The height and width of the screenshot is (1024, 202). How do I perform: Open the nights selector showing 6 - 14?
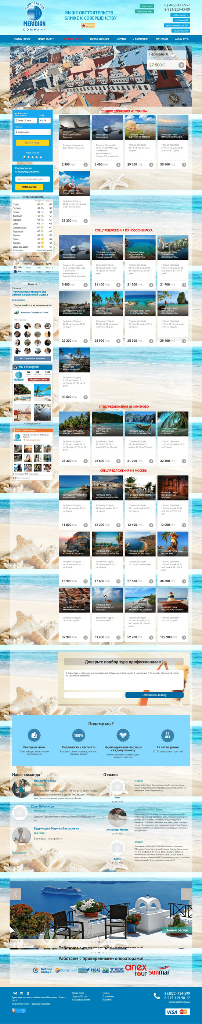tap(44, 121)
